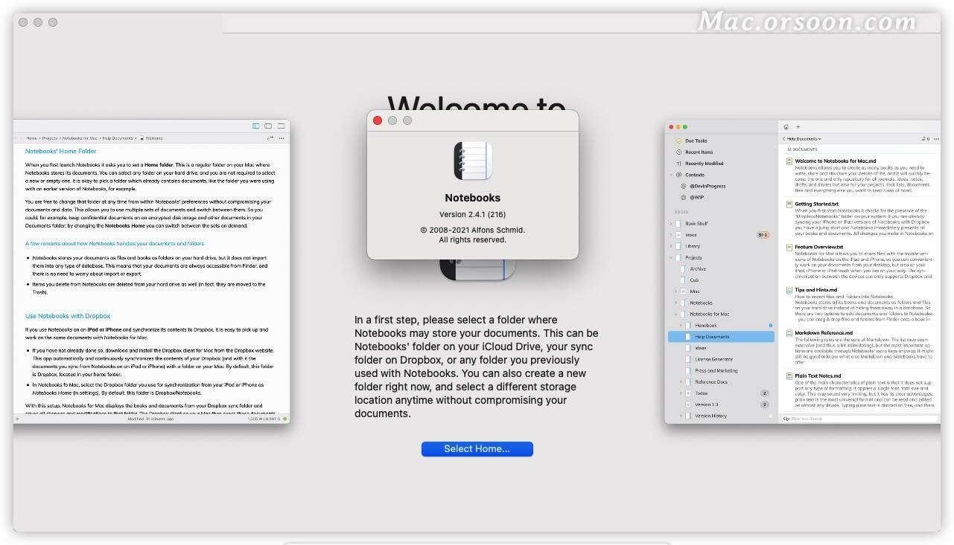Select the Ideas book in right preview
The image size is (954, 545).
(701, 348)
